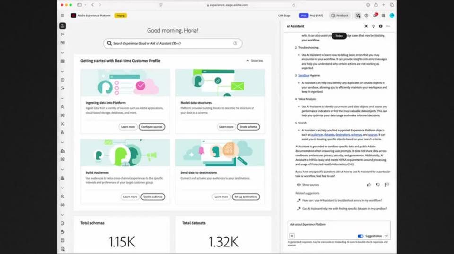Screen dimensions: 454x254
Task: Open the CJM Stage organization switcher
Action: [x=284, y=16]
